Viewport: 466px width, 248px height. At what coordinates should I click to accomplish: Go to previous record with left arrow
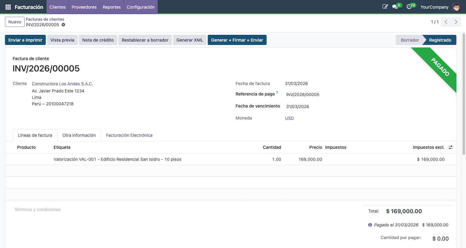(x=446, y=22)
